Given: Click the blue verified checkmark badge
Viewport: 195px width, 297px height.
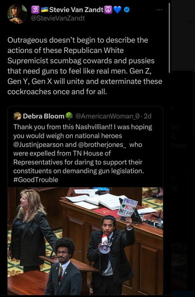Looking at the screenshot, I should click(126, 10).
